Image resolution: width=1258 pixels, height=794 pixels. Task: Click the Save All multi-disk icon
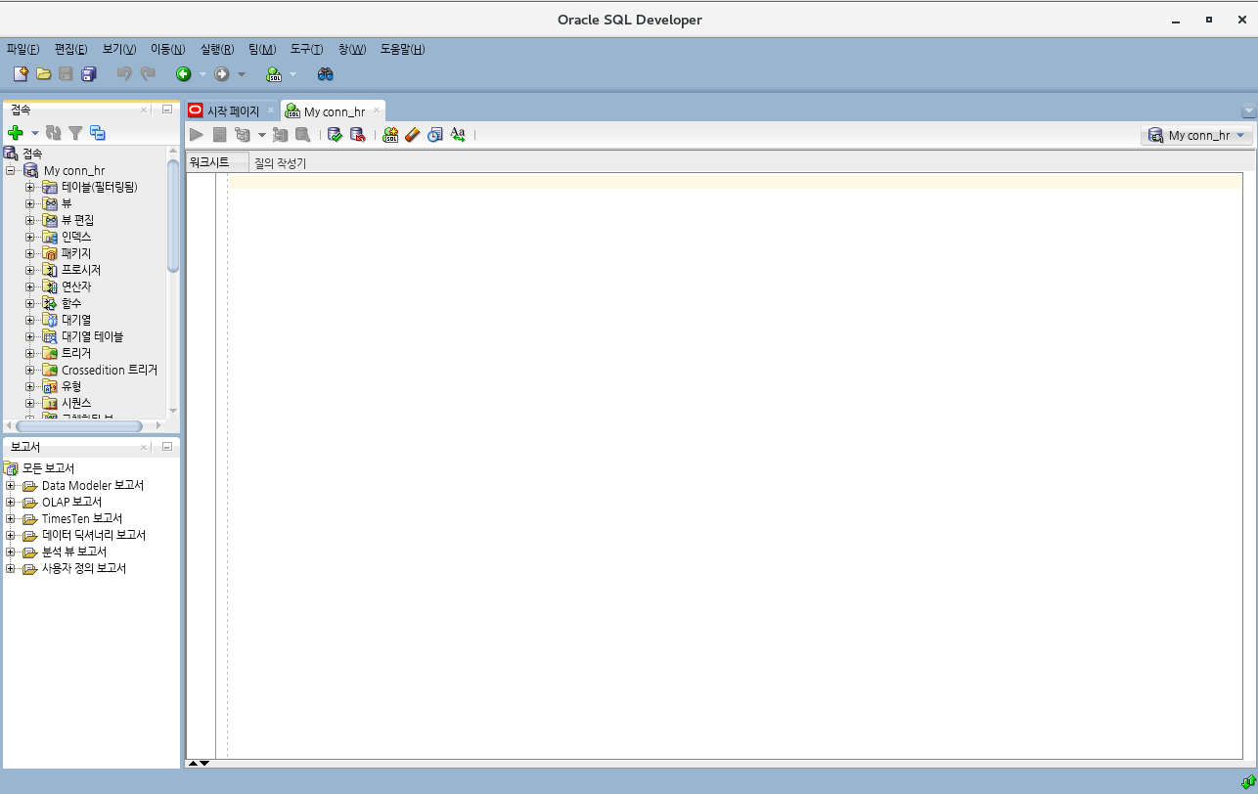tap(89, 73)
